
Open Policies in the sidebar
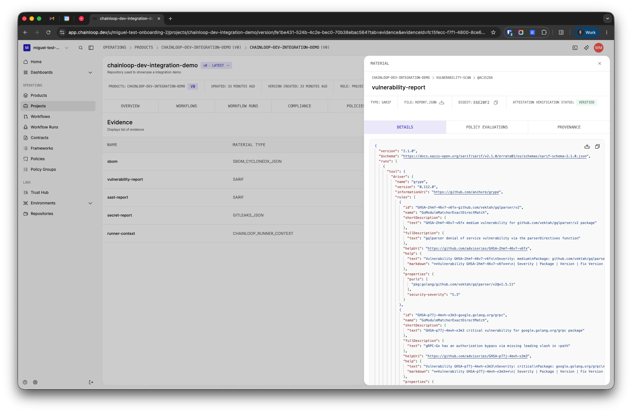click(58, 159)
